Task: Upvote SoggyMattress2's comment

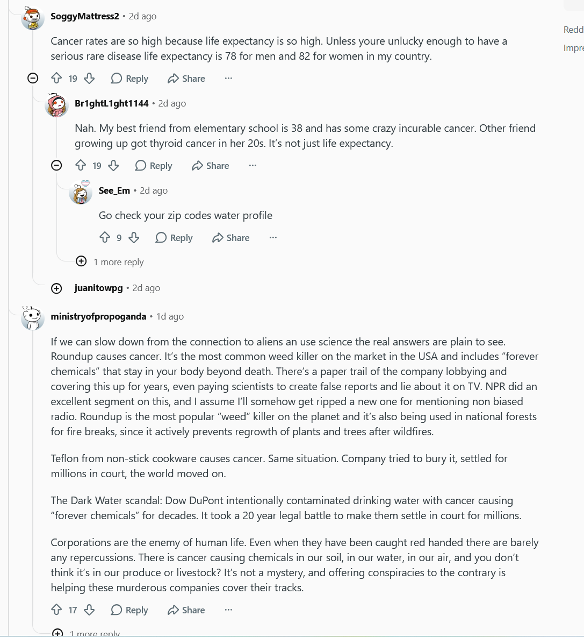Action: (x=56, y=78)
